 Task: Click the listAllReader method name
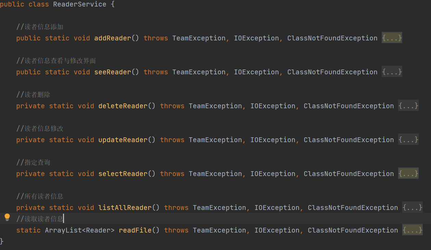(x=125, y=208)
